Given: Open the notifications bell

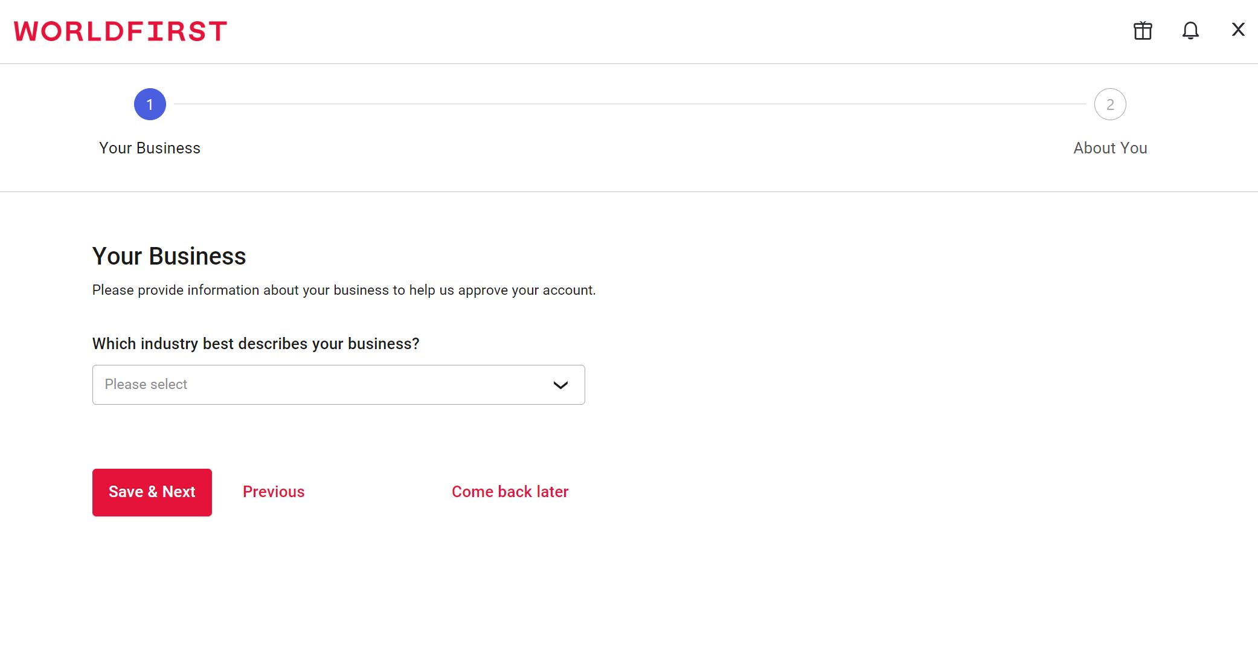Looking at the screenshot, I should [x=1190, y=30].
